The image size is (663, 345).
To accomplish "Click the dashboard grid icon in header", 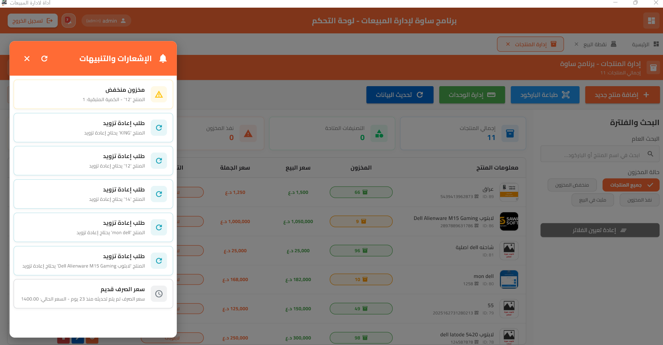I will [x=651, y=21].
